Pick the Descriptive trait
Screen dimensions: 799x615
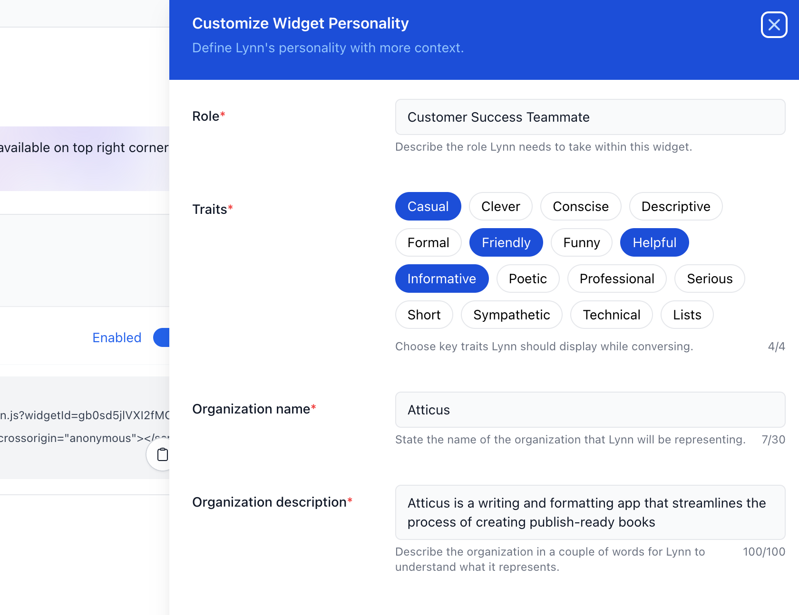pos(675,206)
